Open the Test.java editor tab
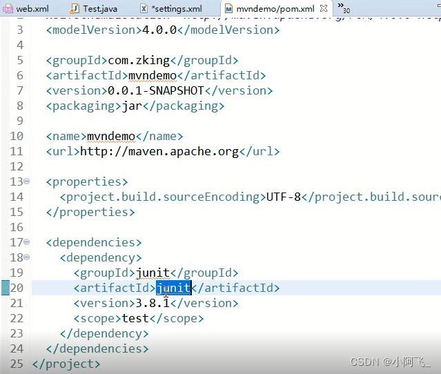This screenshot has height=374, width=441. pos(94,9)
